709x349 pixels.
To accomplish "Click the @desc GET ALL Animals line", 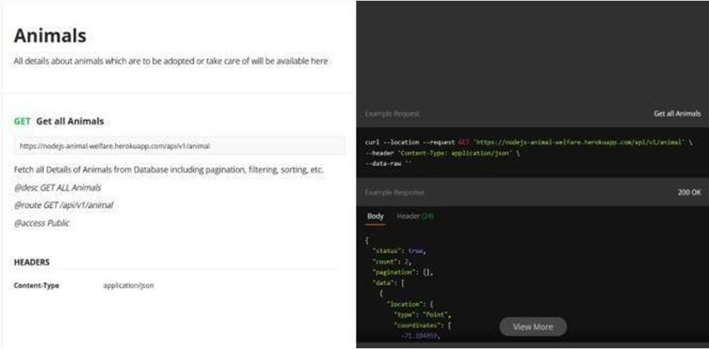I will click(58, 188).
